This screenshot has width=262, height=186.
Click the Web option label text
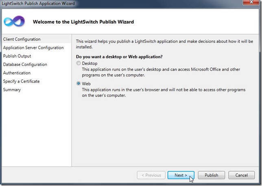coord(86,83)
